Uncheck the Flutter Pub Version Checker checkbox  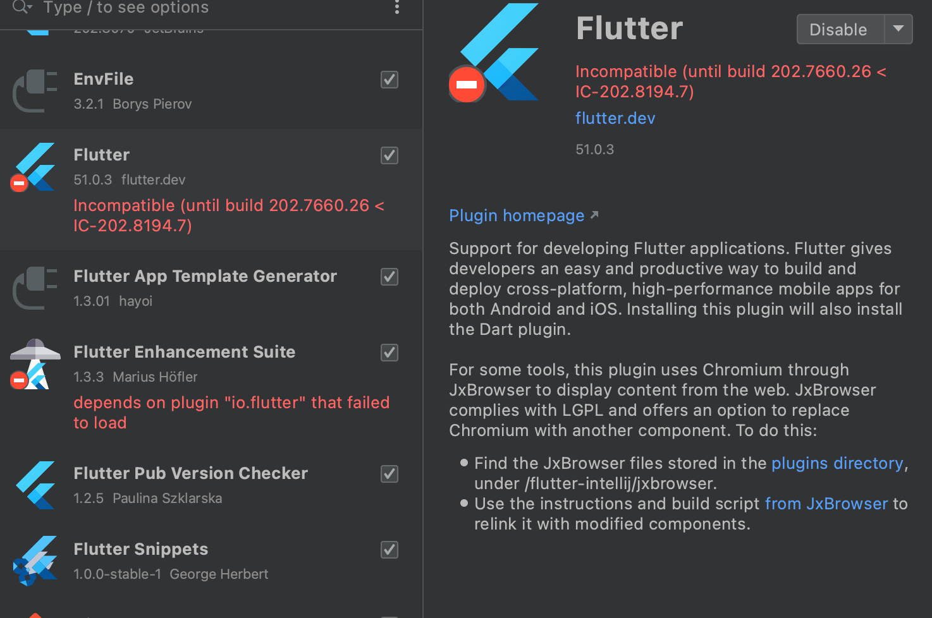point(389,474)
